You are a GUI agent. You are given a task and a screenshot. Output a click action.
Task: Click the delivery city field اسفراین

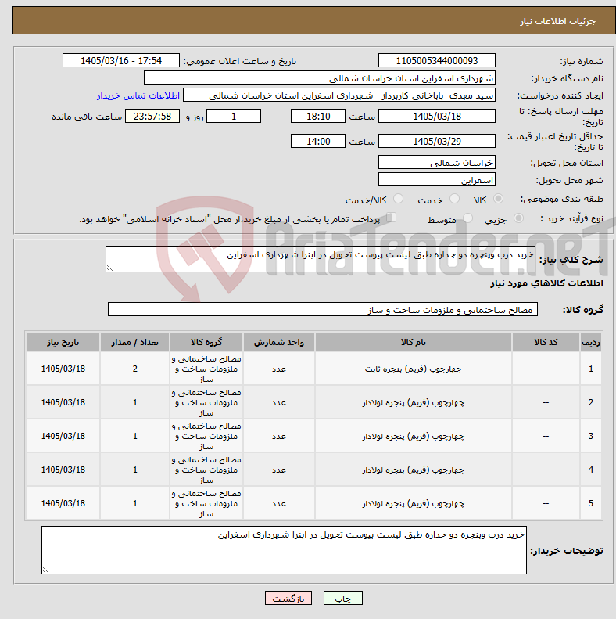pos(436,180)
